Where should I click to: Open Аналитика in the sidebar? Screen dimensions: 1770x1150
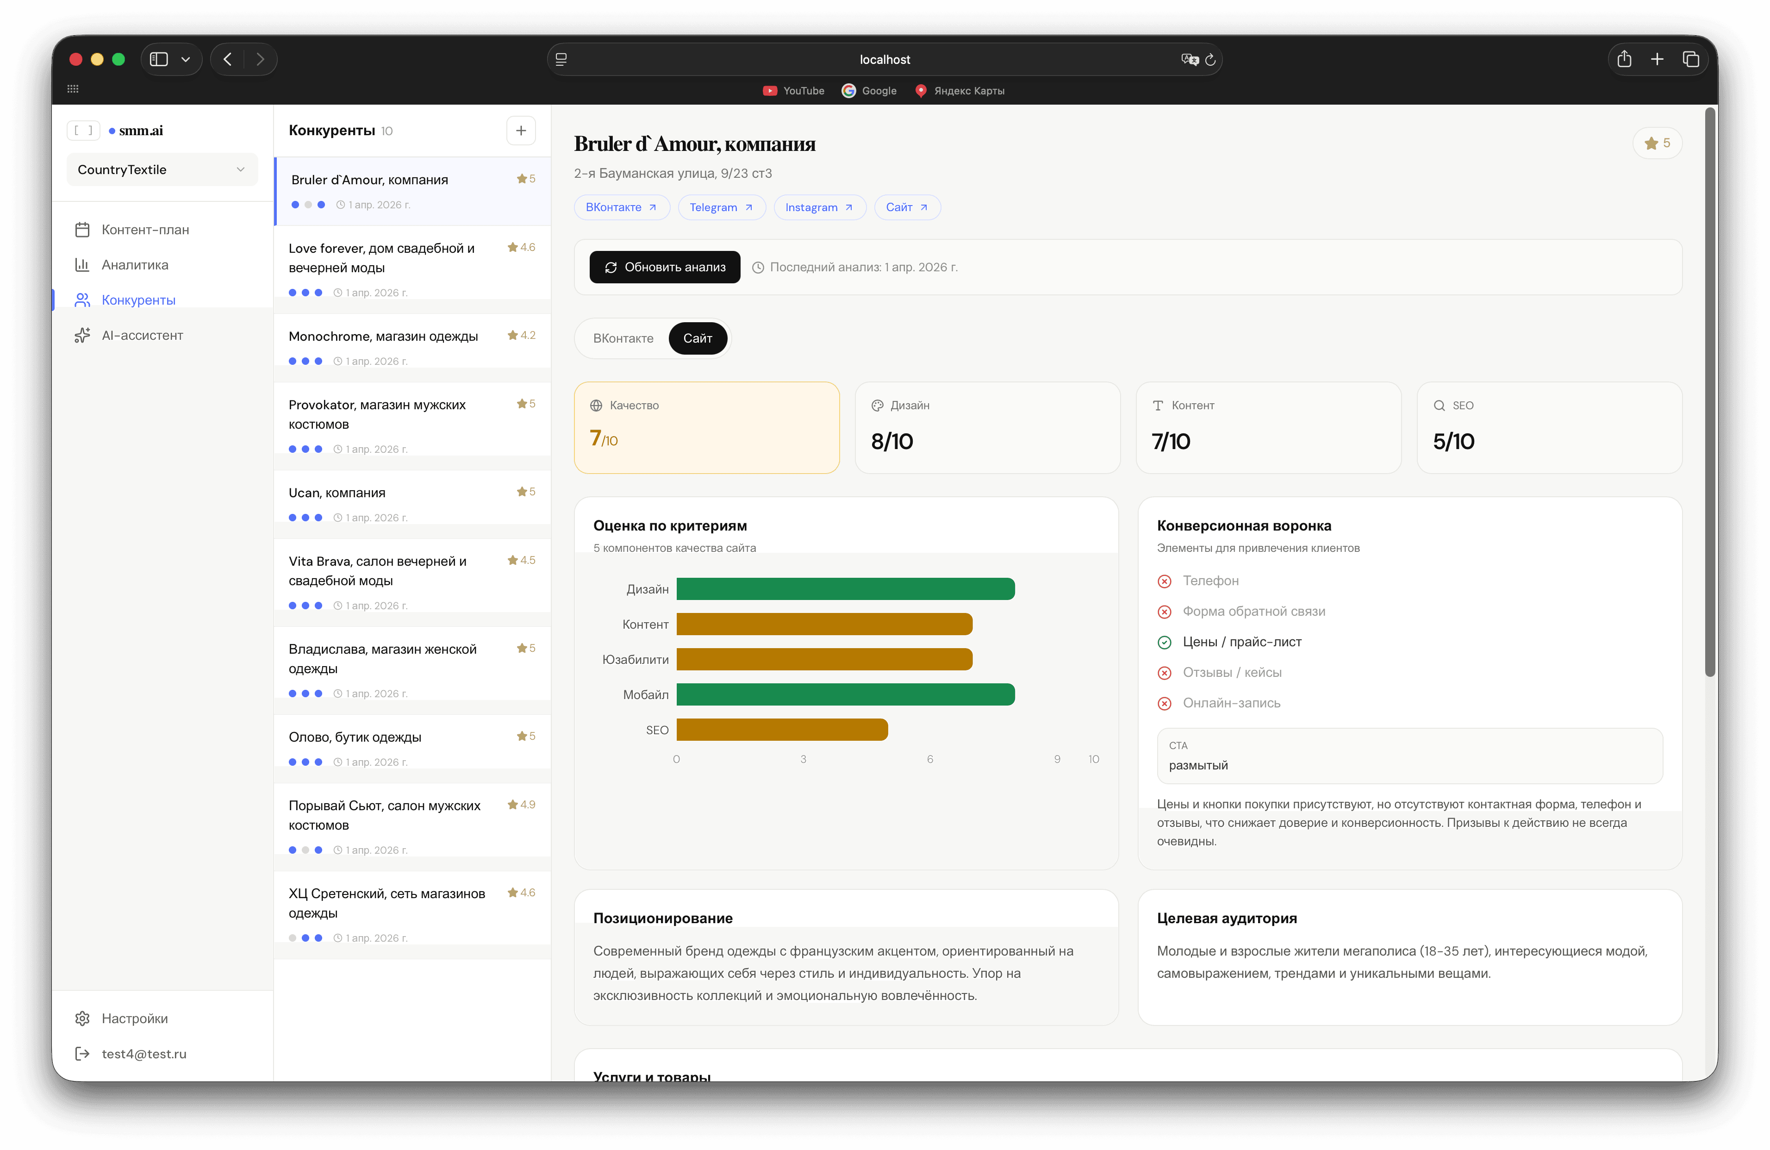(x=162, y=265)
